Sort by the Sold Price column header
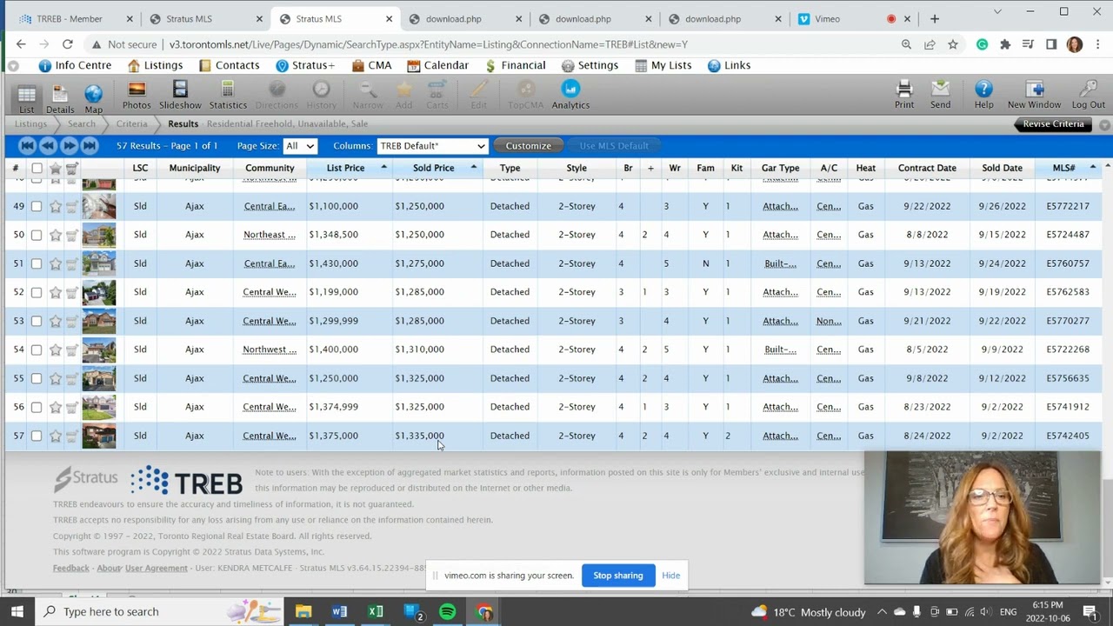This screenshot has height=626, width=1113. tap(433, 168)
